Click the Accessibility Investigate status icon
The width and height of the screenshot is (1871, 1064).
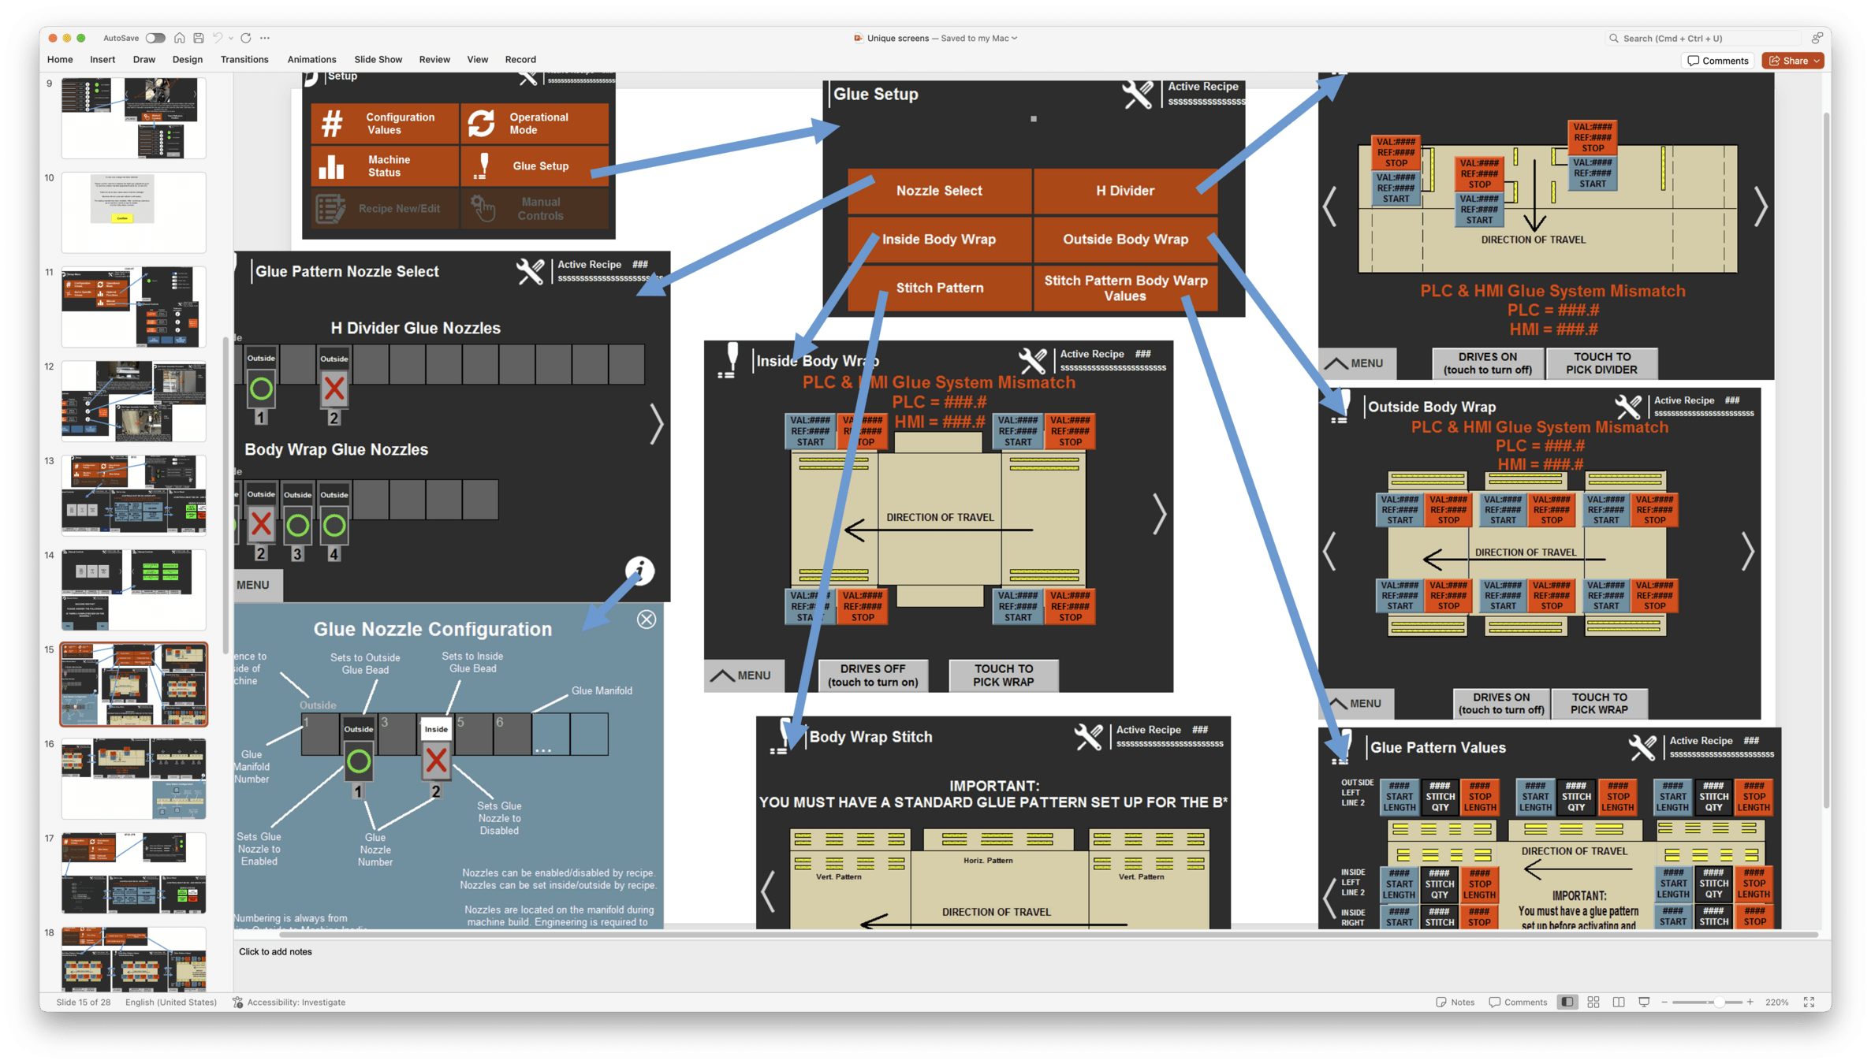(x=238, y=1002)
